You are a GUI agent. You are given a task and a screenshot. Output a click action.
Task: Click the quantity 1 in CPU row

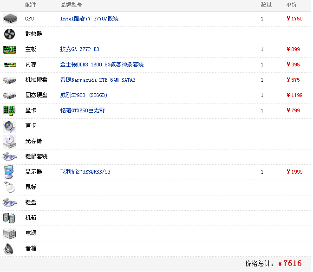coord(262,19)
